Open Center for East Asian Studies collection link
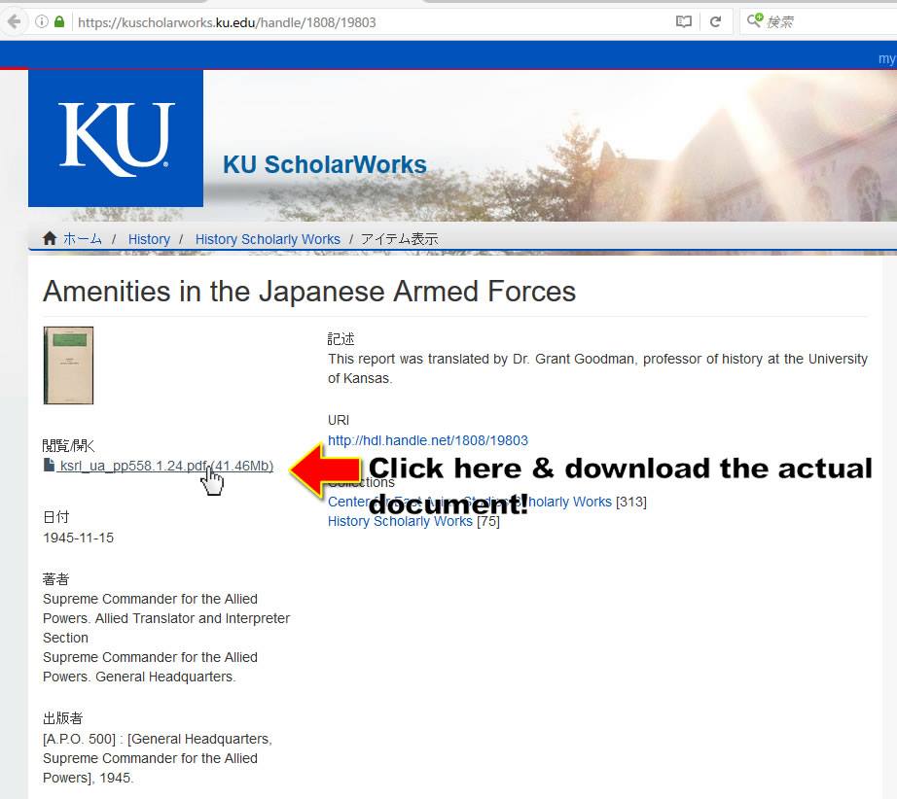The height and width of the screenshot is (799, 897). (470, 502)
